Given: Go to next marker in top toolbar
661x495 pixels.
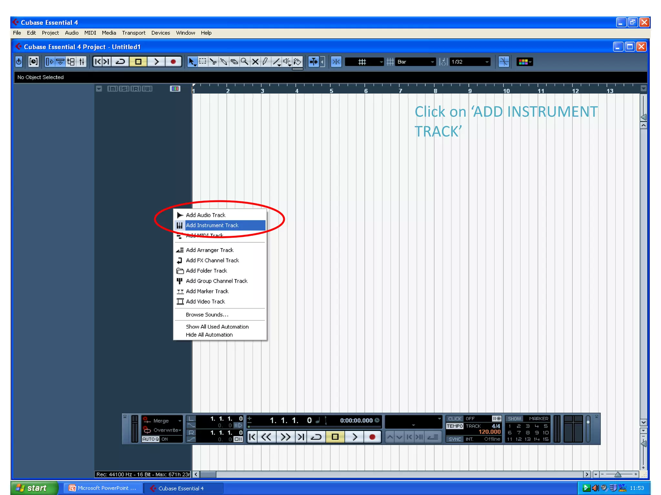Looking at the screenshot, I should pyautogui.click(x=107, y=62).
